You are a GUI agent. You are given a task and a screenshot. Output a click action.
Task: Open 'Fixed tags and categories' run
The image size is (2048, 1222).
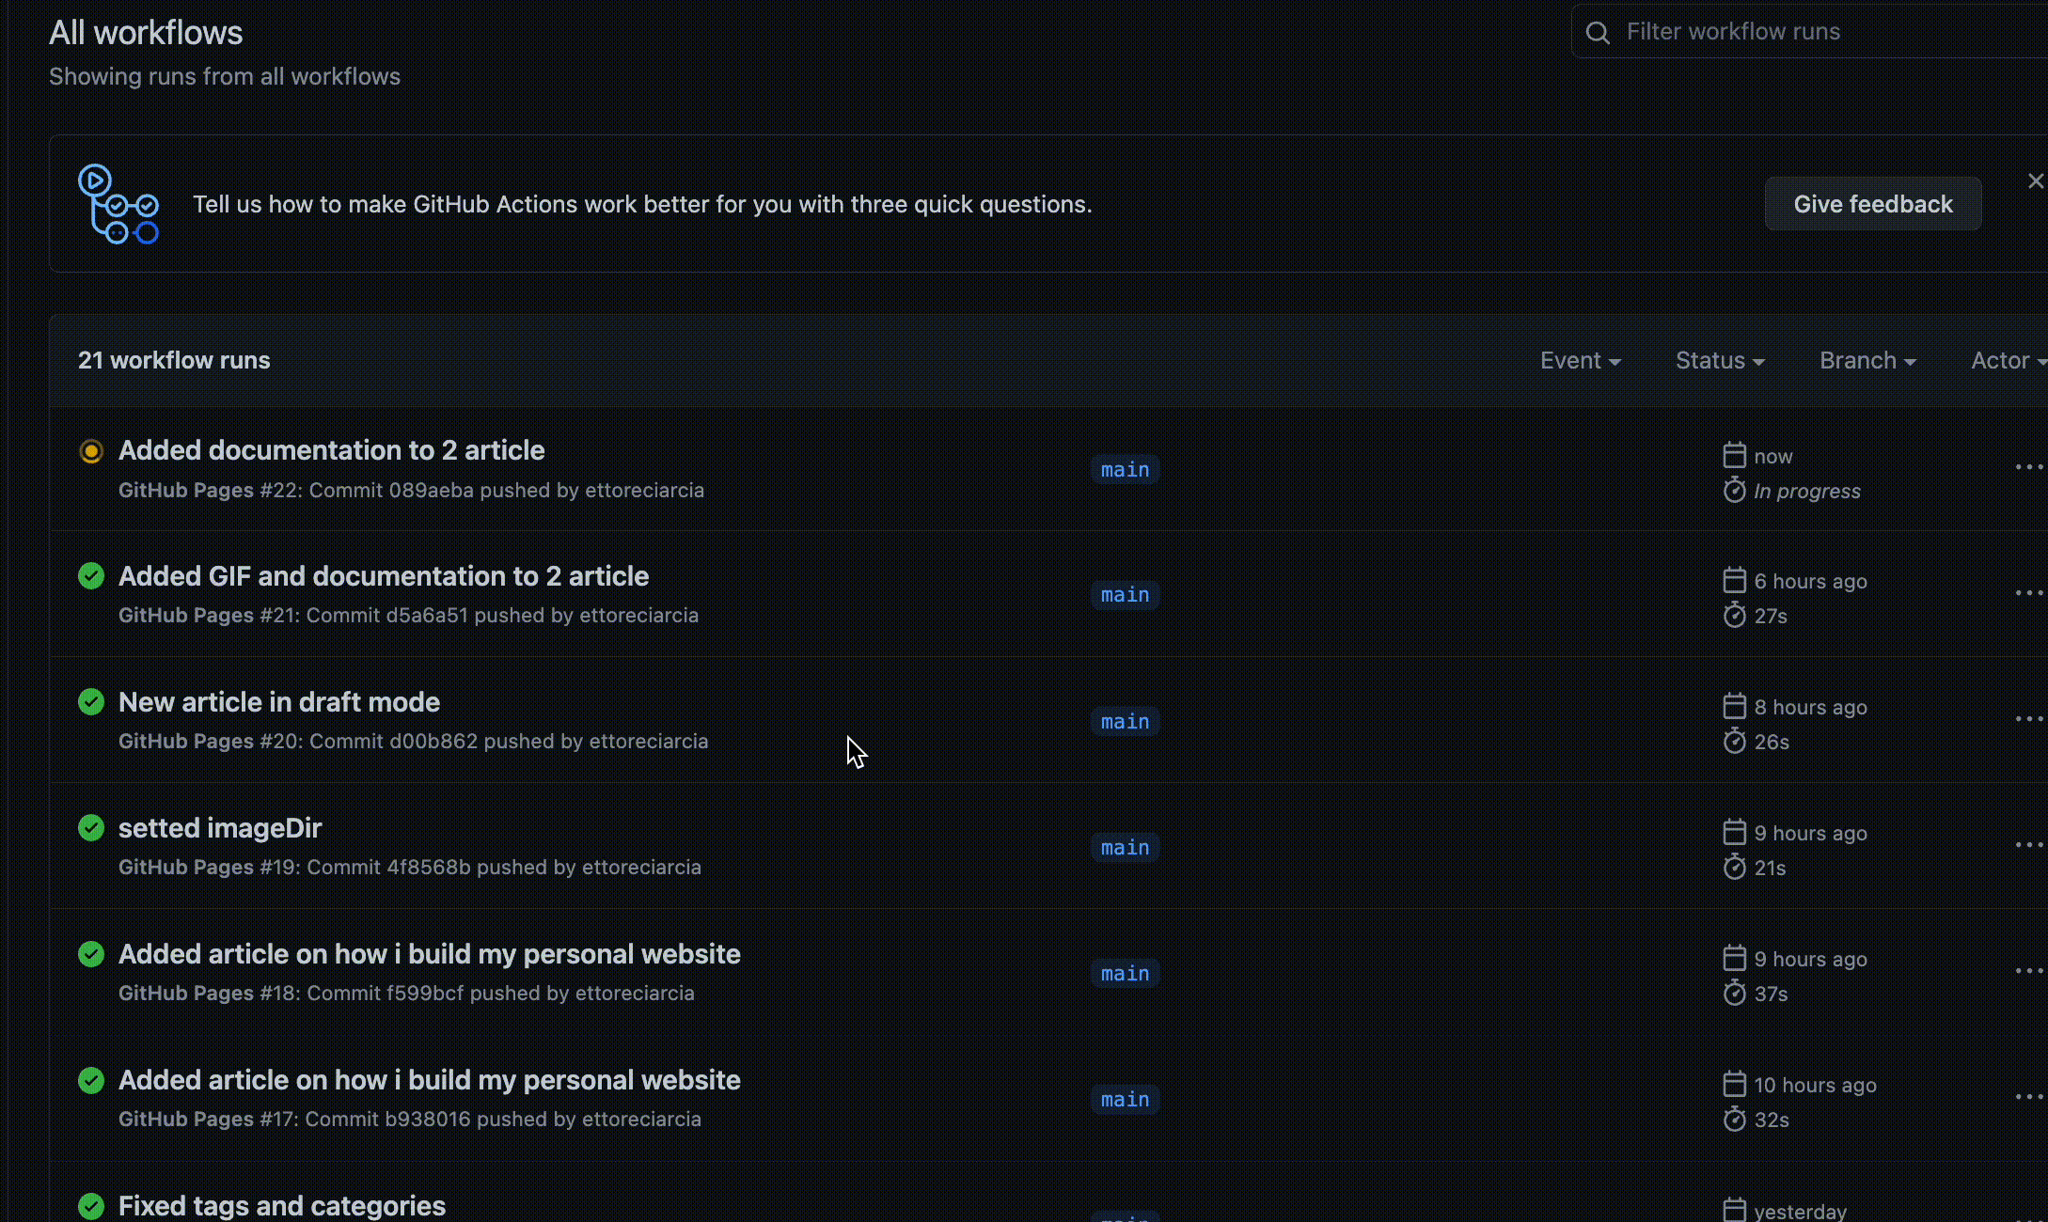click(282, 1206)
